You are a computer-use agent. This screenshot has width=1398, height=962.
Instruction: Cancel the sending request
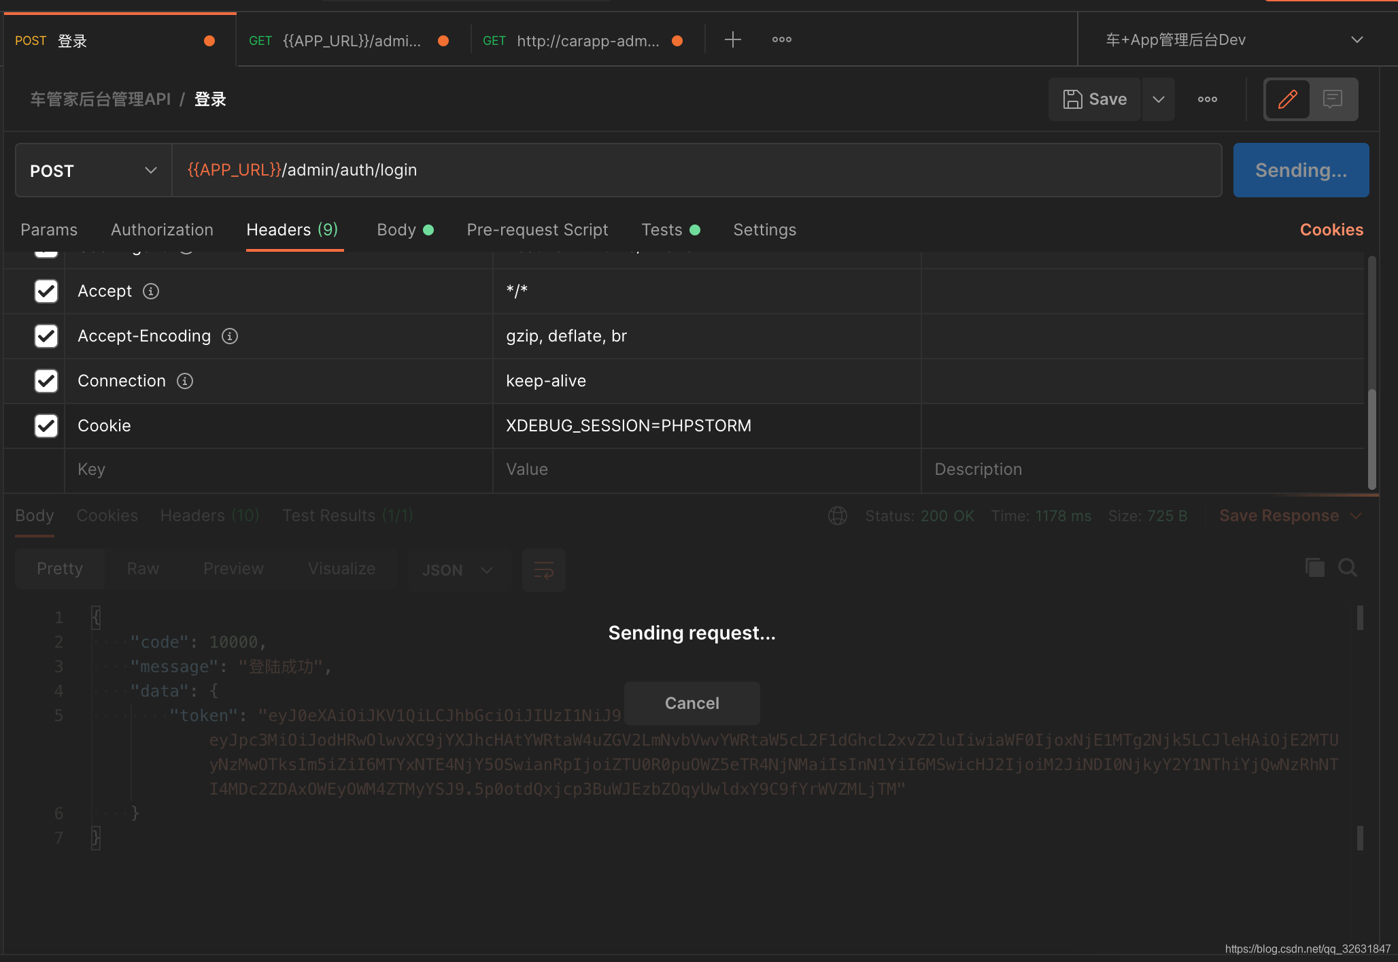tap(692, 703)
